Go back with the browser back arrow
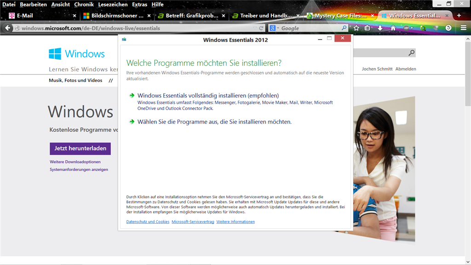The width and height of the screenshot is (471, 265). click(x=7, y=28)
